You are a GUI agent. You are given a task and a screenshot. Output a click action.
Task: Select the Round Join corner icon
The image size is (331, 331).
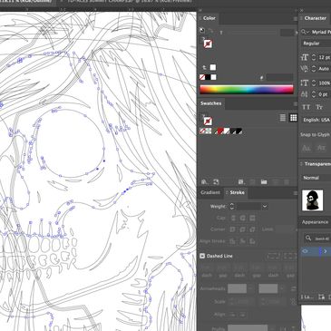pos(242,229)
